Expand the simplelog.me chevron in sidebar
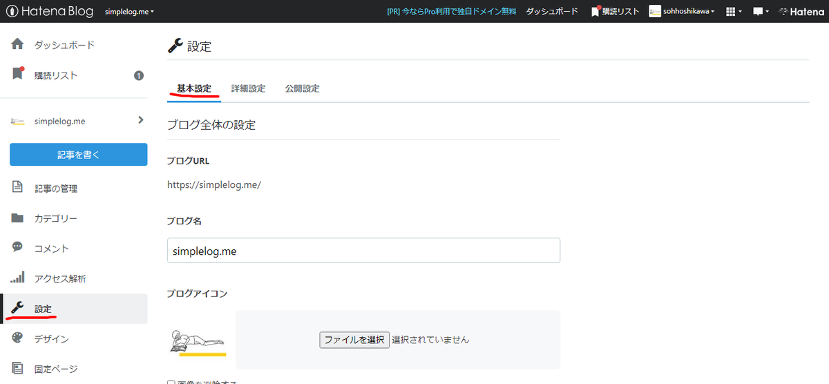Screen dimensions: 829x384 141,120
